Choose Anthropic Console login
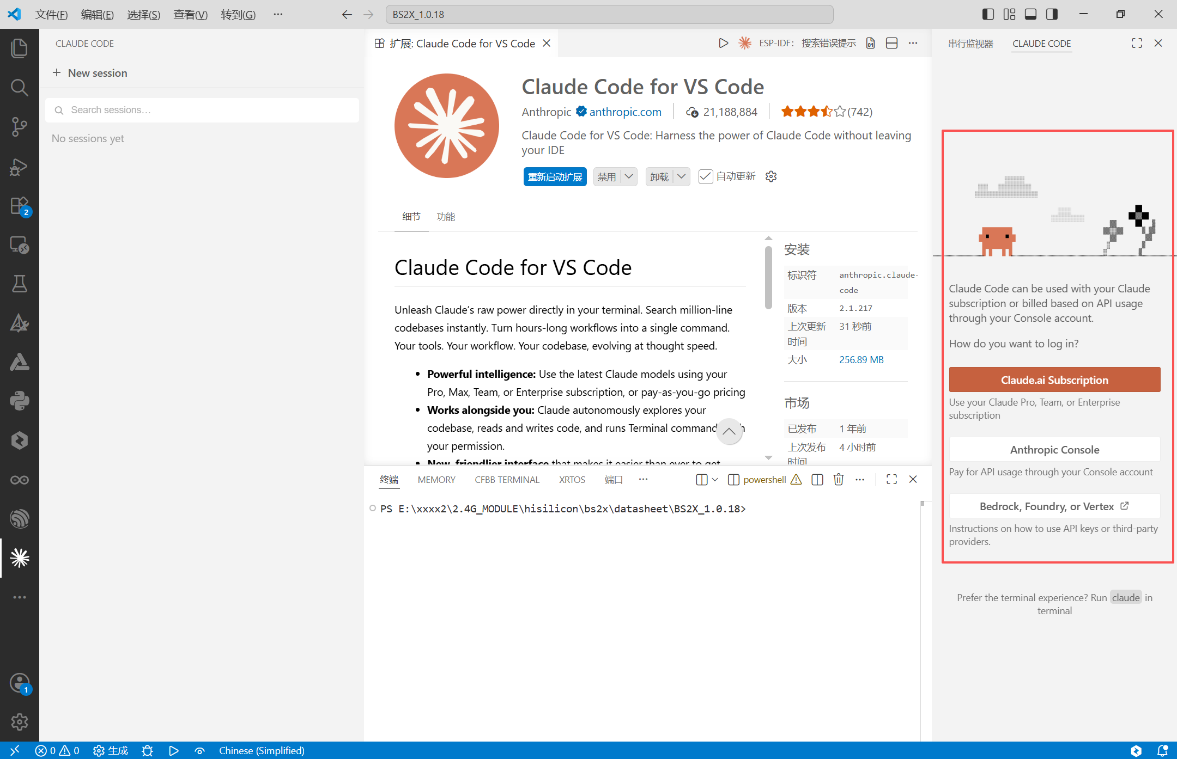 coord(1054,450)
